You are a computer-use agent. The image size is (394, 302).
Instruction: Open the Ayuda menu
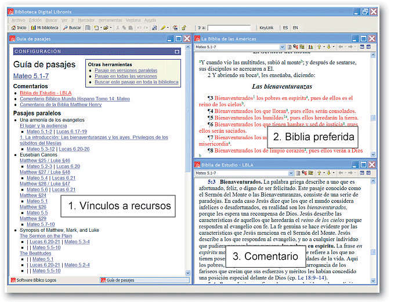(150, 20)
